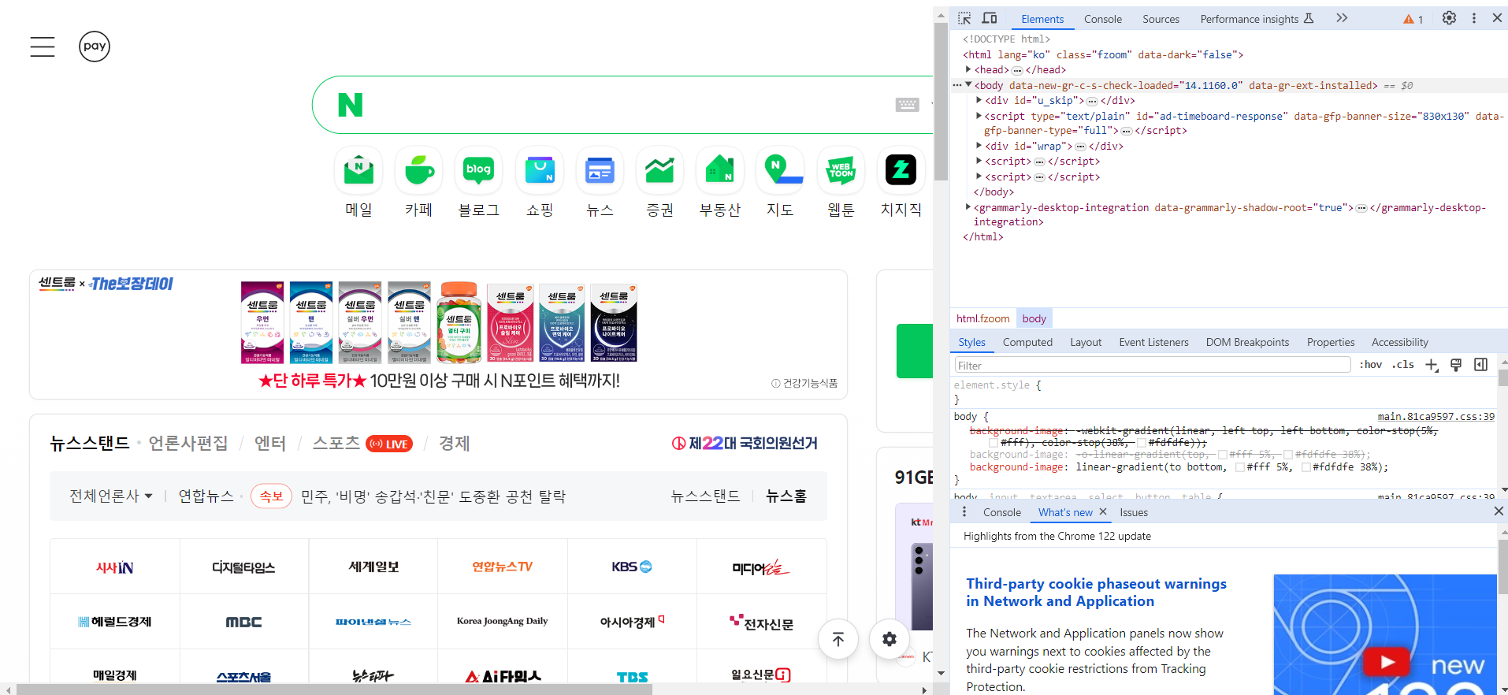The width and height of the screenshot is (1508, 695).
Task: Open the News (뉴스) shortcut icon
Action: tap(600, 170)
